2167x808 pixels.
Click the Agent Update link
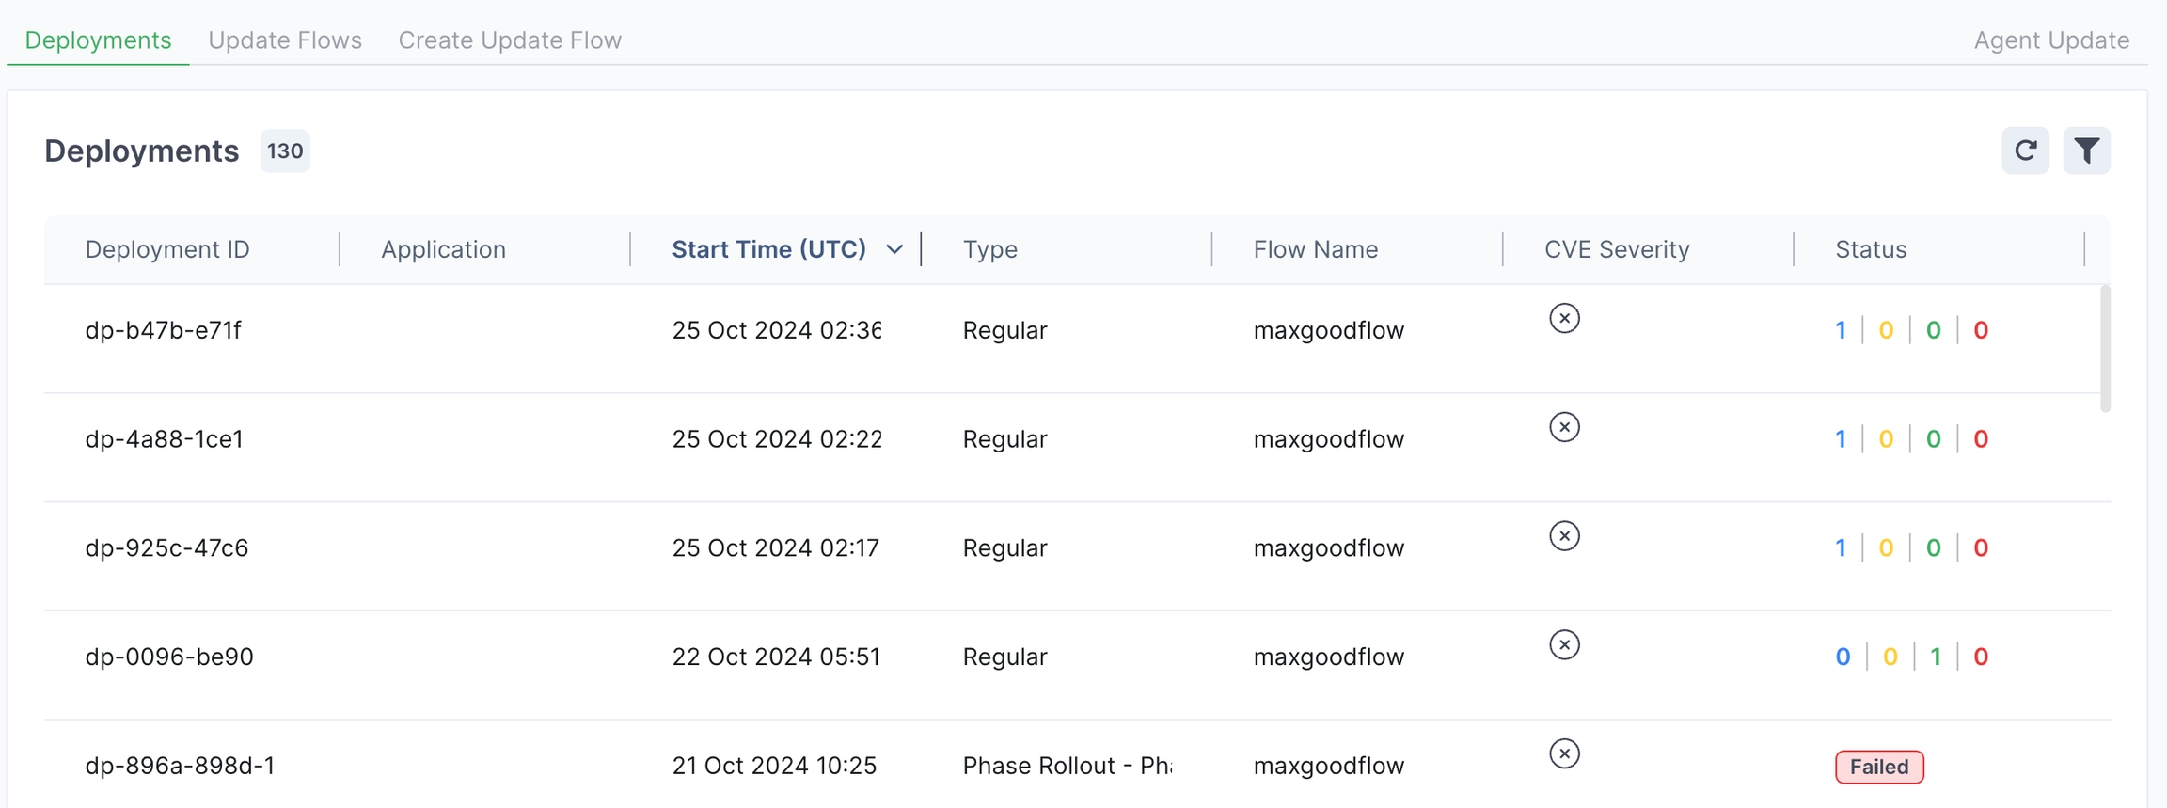tap(2050, 40)
